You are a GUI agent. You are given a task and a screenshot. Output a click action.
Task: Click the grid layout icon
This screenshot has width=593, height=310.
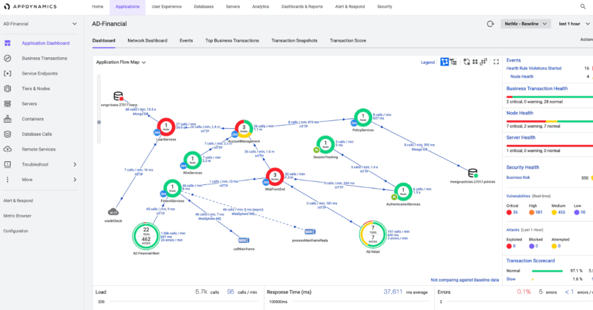(x=475, y=62)
